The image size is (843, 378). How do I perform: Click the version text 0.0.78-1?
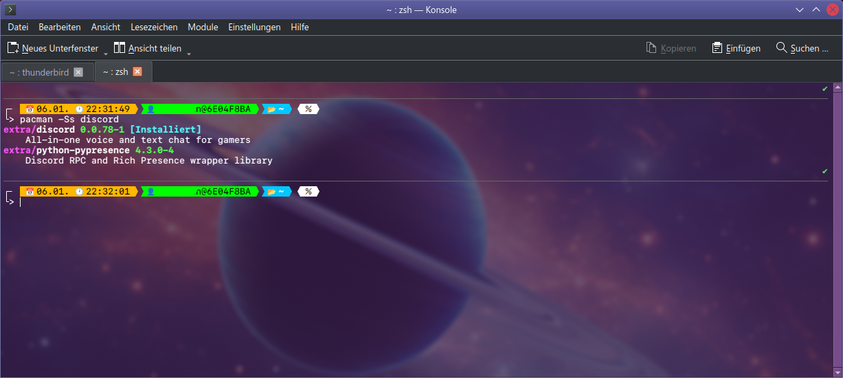pyautogui.click(x=102, y=130)
